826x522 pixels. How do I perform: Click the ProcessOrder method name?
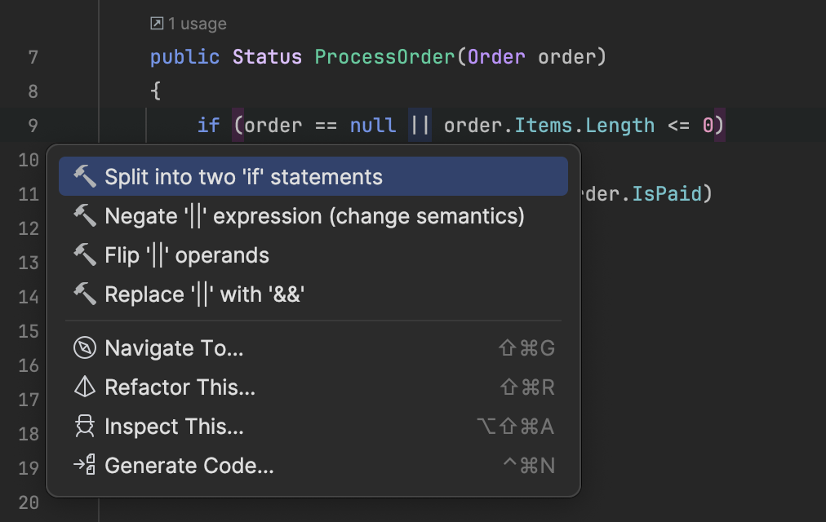click(384, 57)
